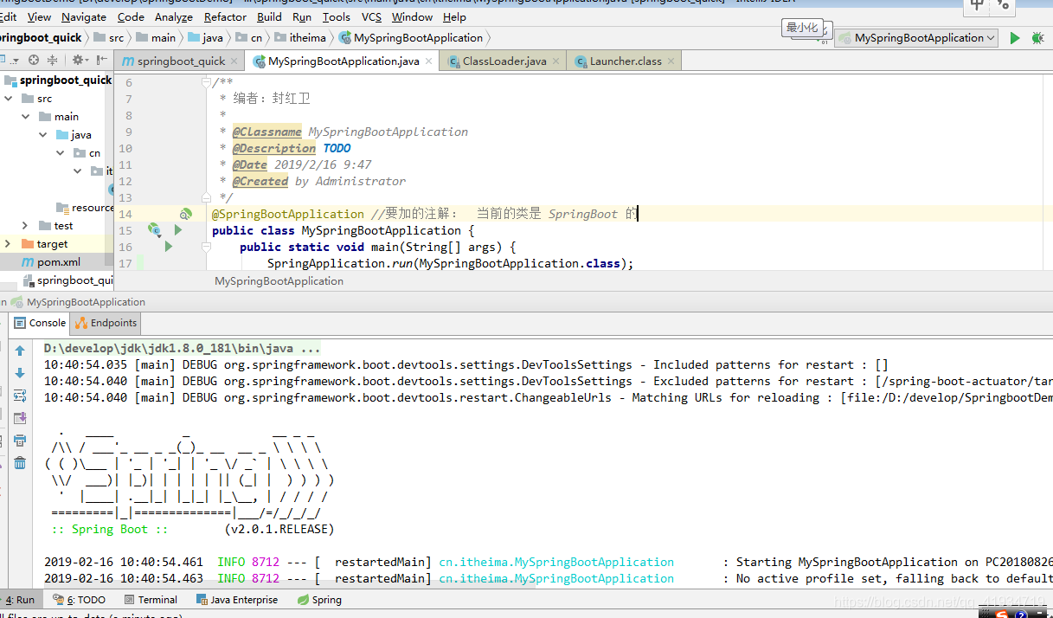Switch to the Launcher.class tab
The image size is (1053, 618).
point(625,61)
